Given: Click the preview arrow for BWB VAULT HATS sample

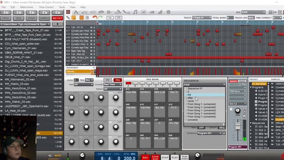Looking at the screenshot, I should 2,39.
